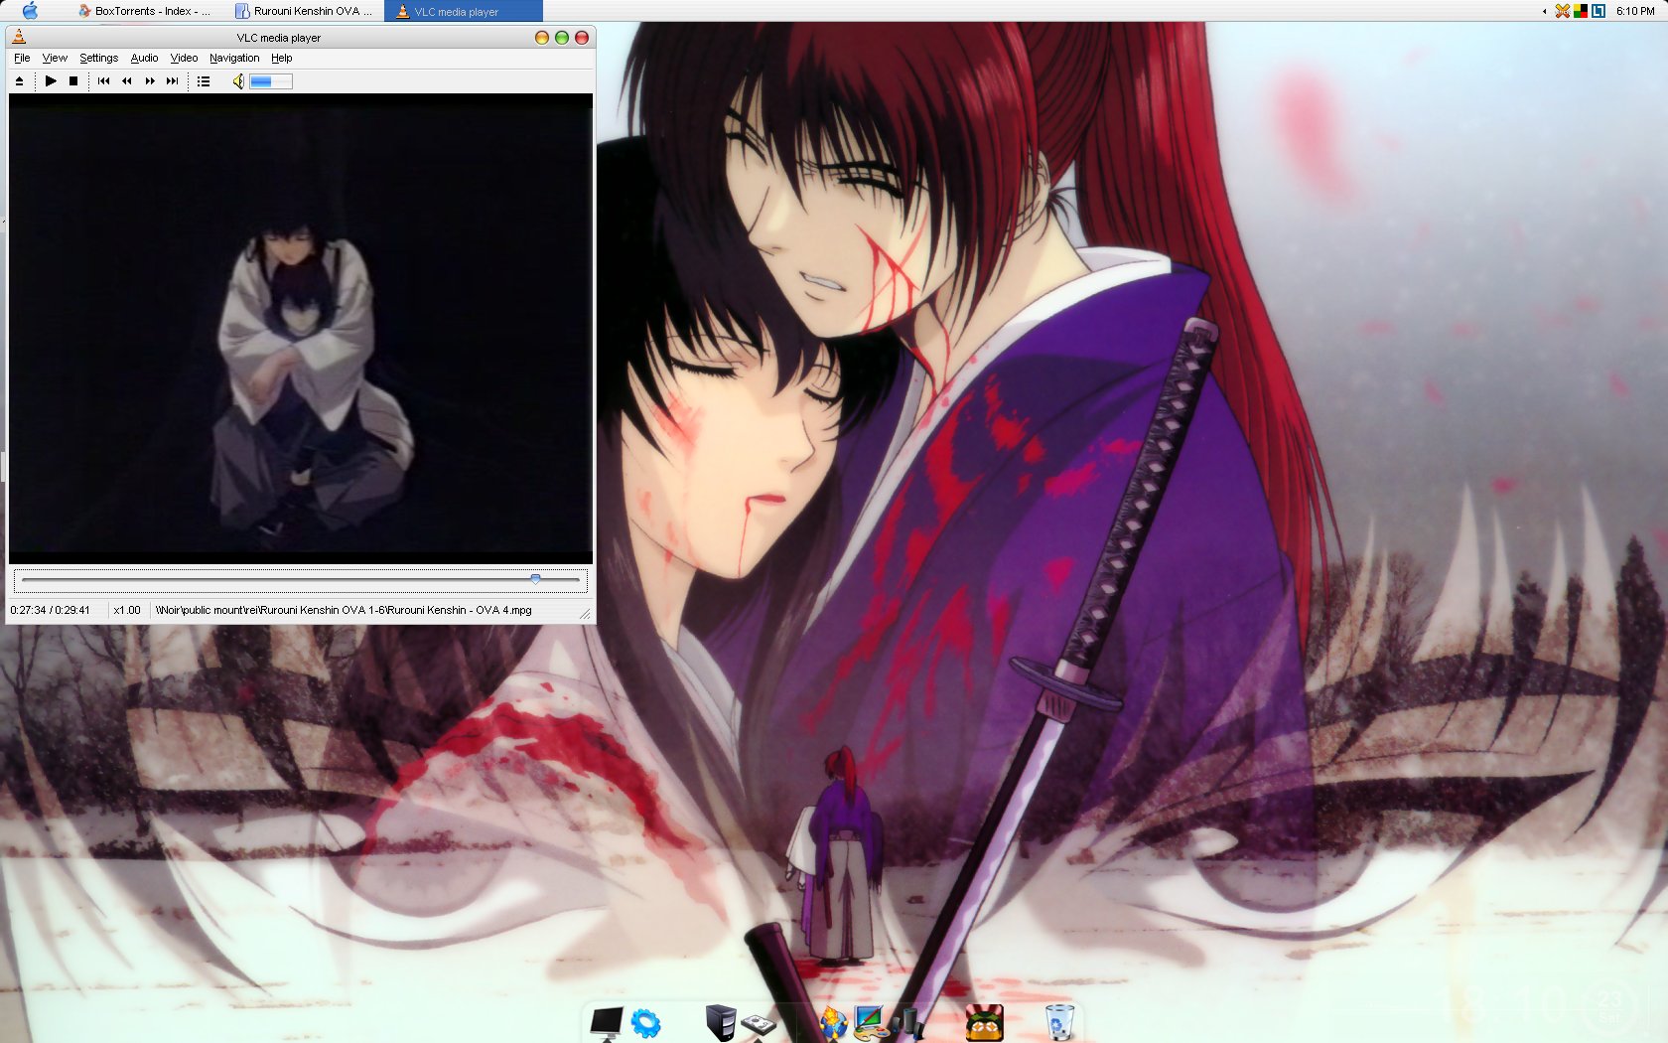The height and width of the screenshot is (1043, 1668).
Task: Click the blue square tray icon
Action: [x=1598, y=11]
